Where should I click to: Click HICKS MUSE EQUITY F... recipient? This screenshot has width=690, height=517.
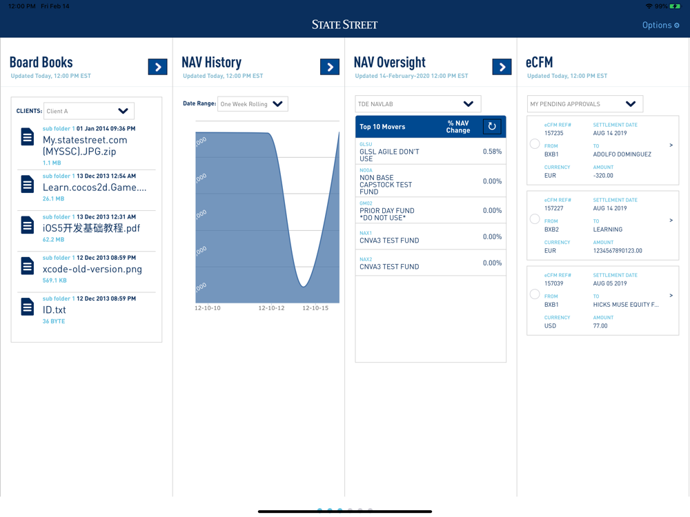click(626, 304)
